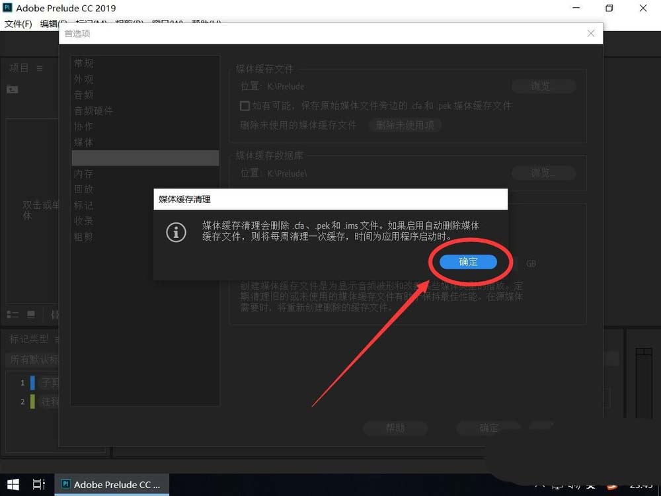The height and width of the screenshot is (496, 661).
Task: Select the 媒体 category in preferences sidebar
Action: (84, 142)
